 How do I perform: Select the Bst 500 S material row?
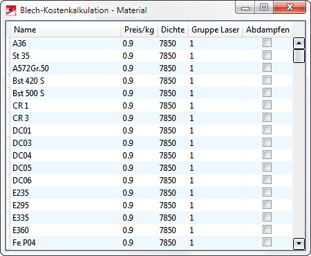(151, 93)
